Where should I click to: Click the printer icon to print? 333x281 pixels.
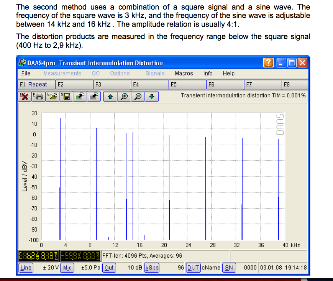point(38,96)
